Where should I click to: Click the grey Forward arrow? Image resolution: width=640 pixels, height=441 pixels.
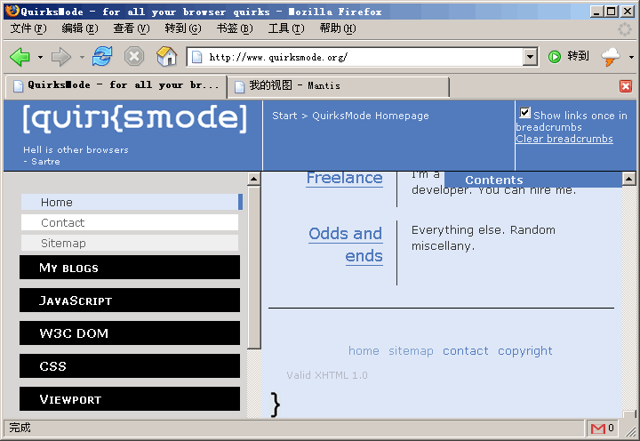click(x=61, y=57)
